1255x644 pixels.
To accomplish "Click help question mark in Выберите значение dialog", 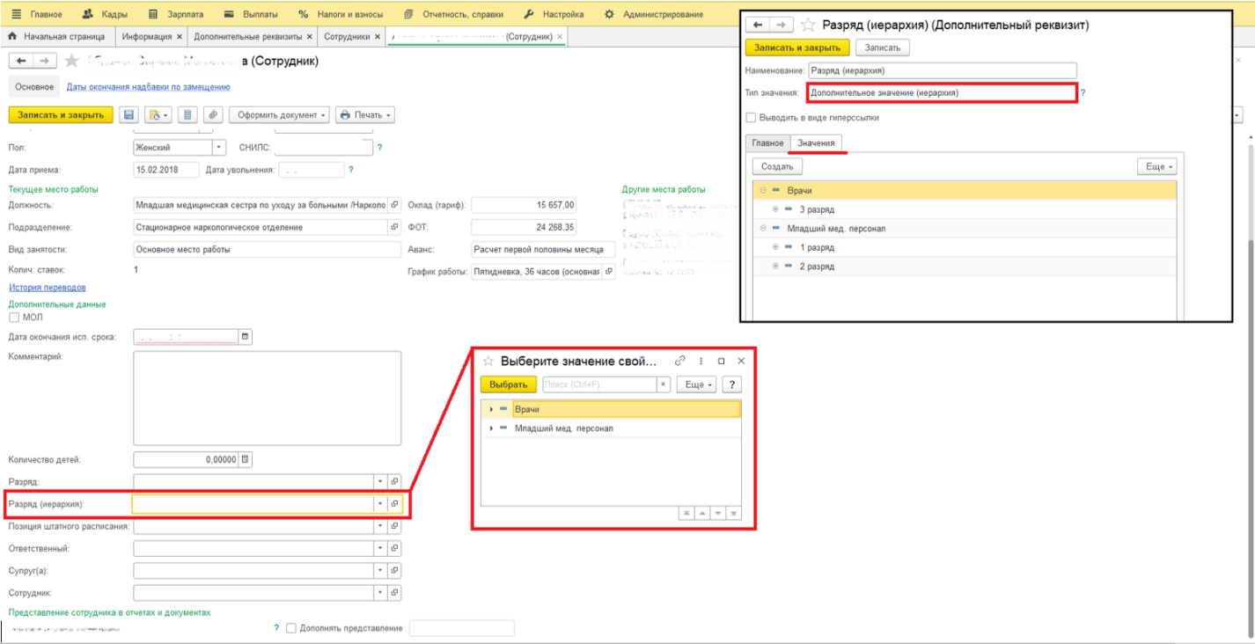I will tap(730, 384).
